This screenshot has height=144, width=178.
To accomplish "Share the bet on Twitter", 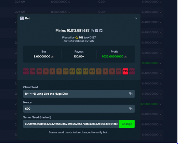I will tap(101, 31).
